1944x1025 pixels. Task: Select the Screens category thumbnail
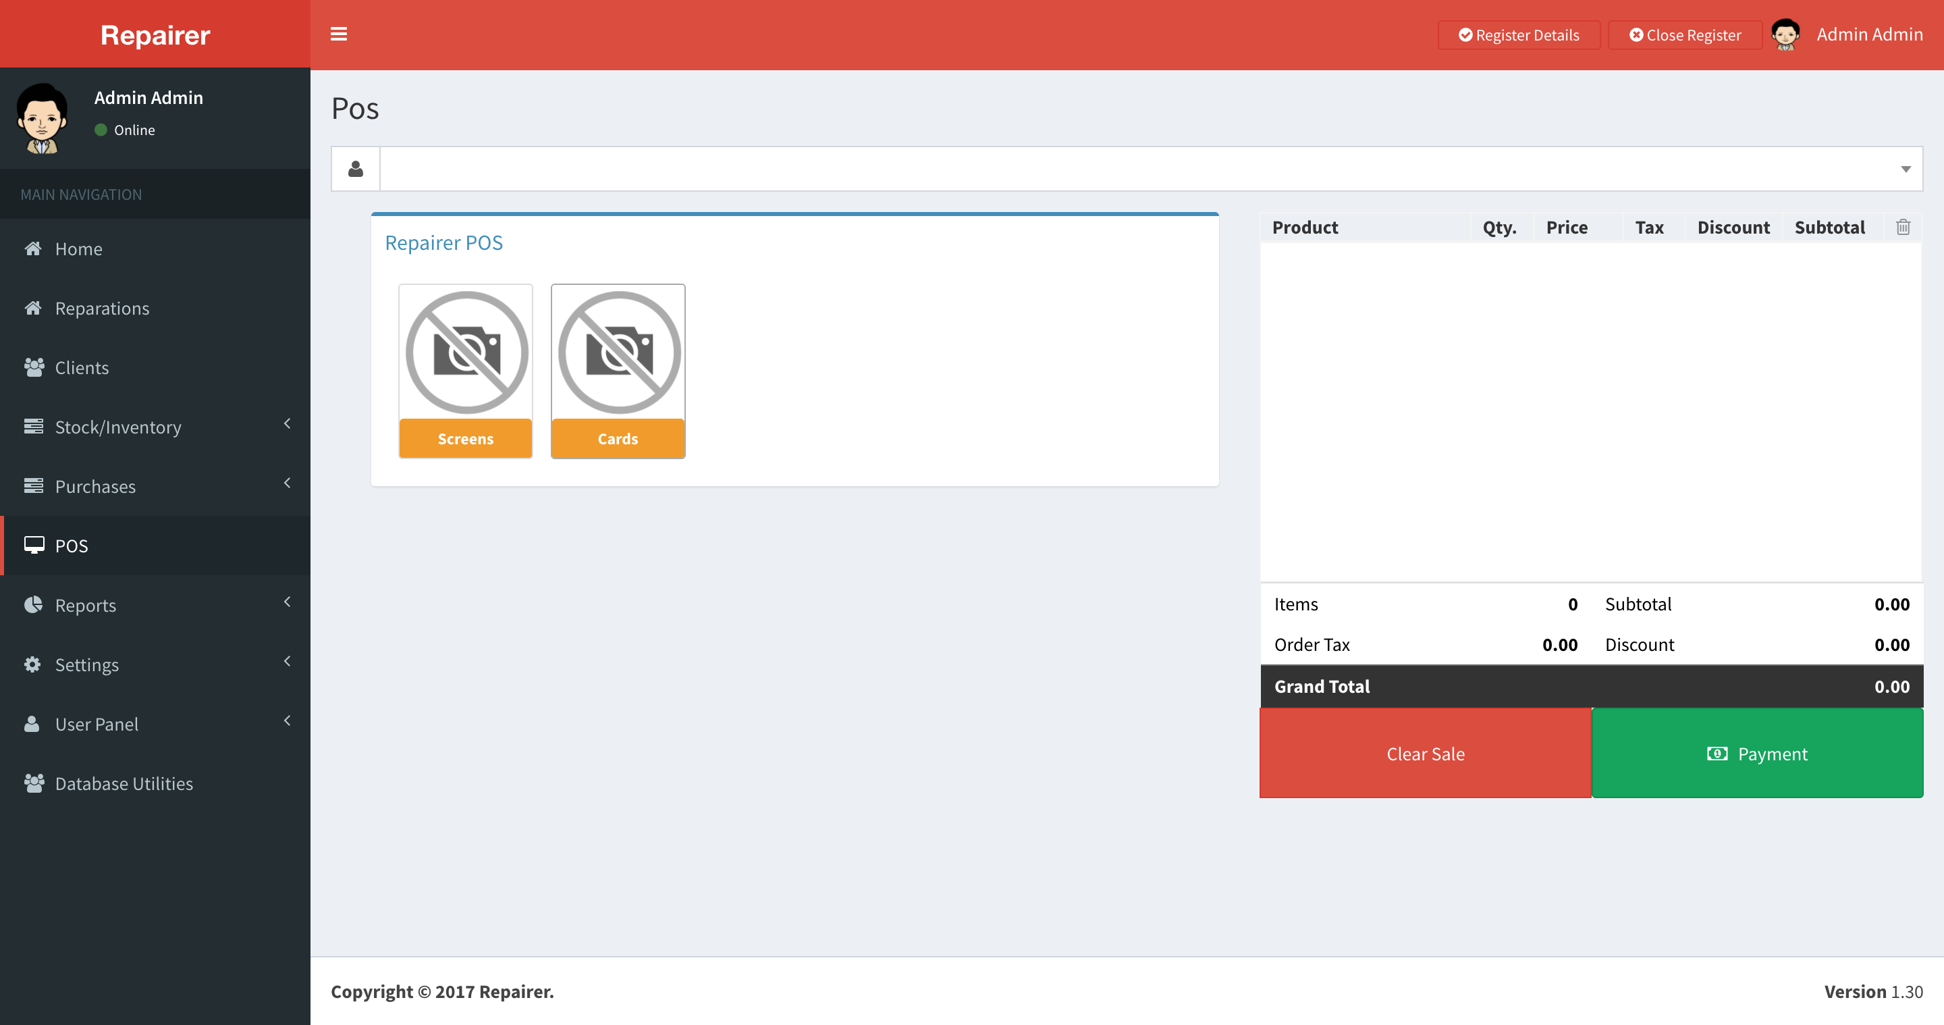(x=466, y=371)
